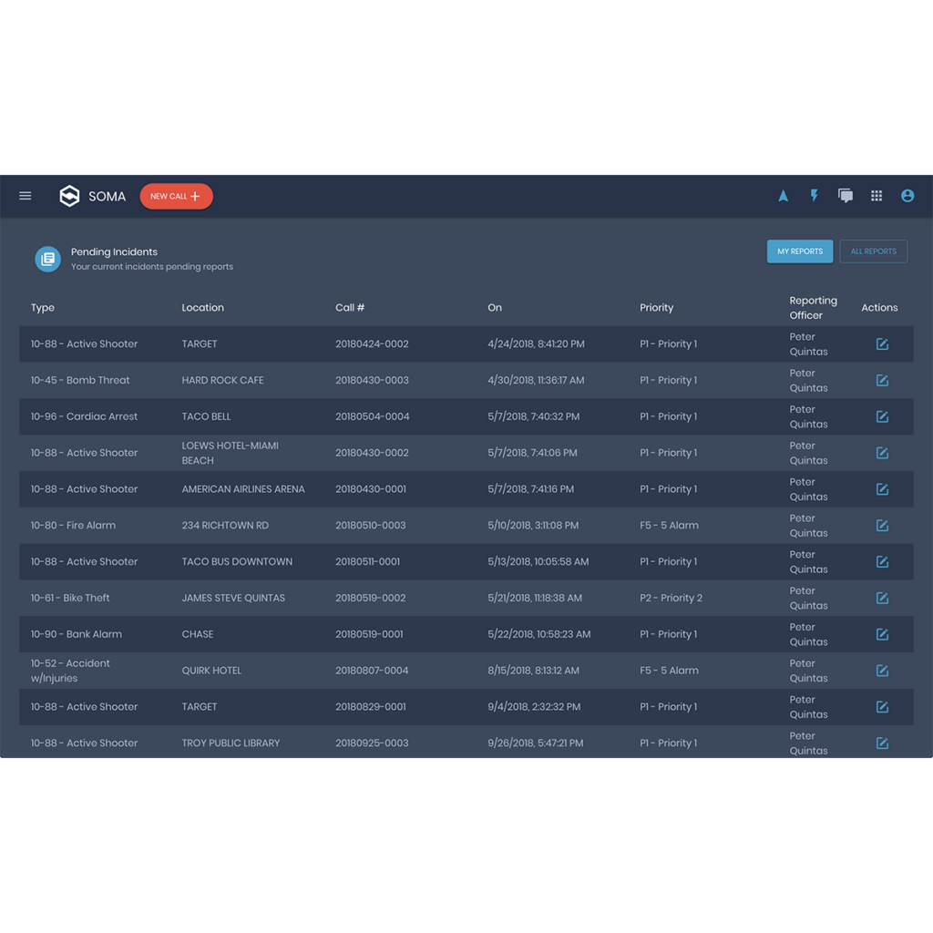The width and height of the screenshot is (933, 933).
Task: Open the apps grid icon
Action: (877, 196)
